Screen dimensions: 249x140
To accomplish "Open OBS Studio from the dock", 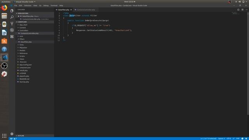I will coord(4,66).
